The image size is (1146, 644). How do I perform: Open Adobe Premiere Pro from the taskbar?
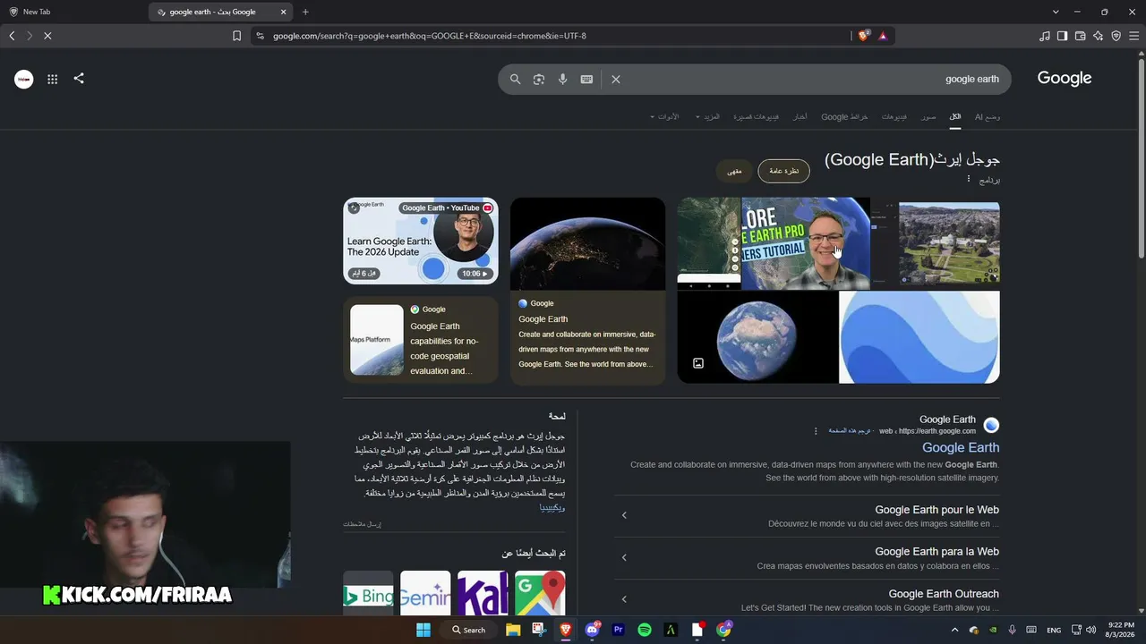point(618,630)
